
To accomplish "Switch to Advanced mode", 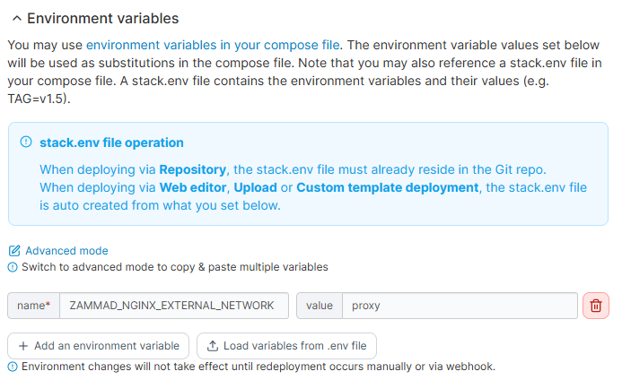I will pos(66,251).
